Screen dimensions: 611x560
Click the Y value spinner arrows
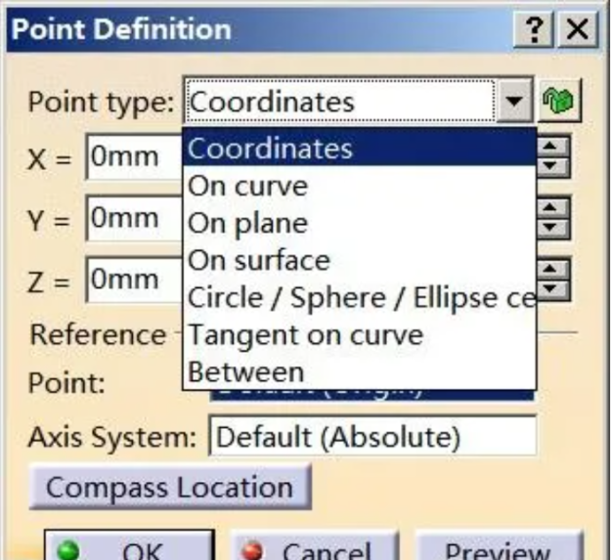tap(555, 216)
